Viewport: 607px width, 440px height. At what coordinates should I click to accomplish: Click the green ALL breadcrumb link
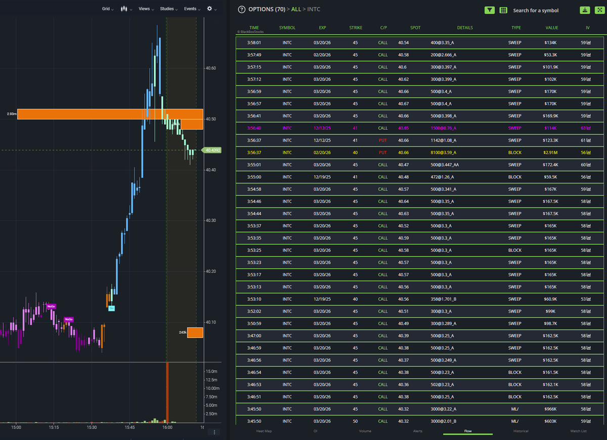[296, 10]
